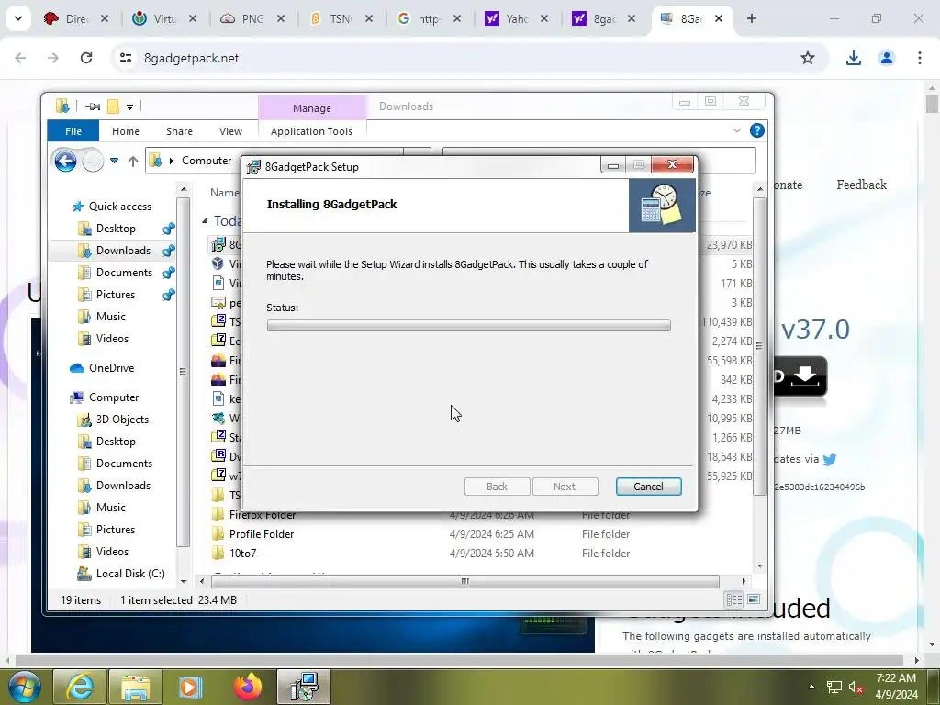940x705 pixels.
Task: Open Chrome profile avatar icon
Action: (886, 58)
